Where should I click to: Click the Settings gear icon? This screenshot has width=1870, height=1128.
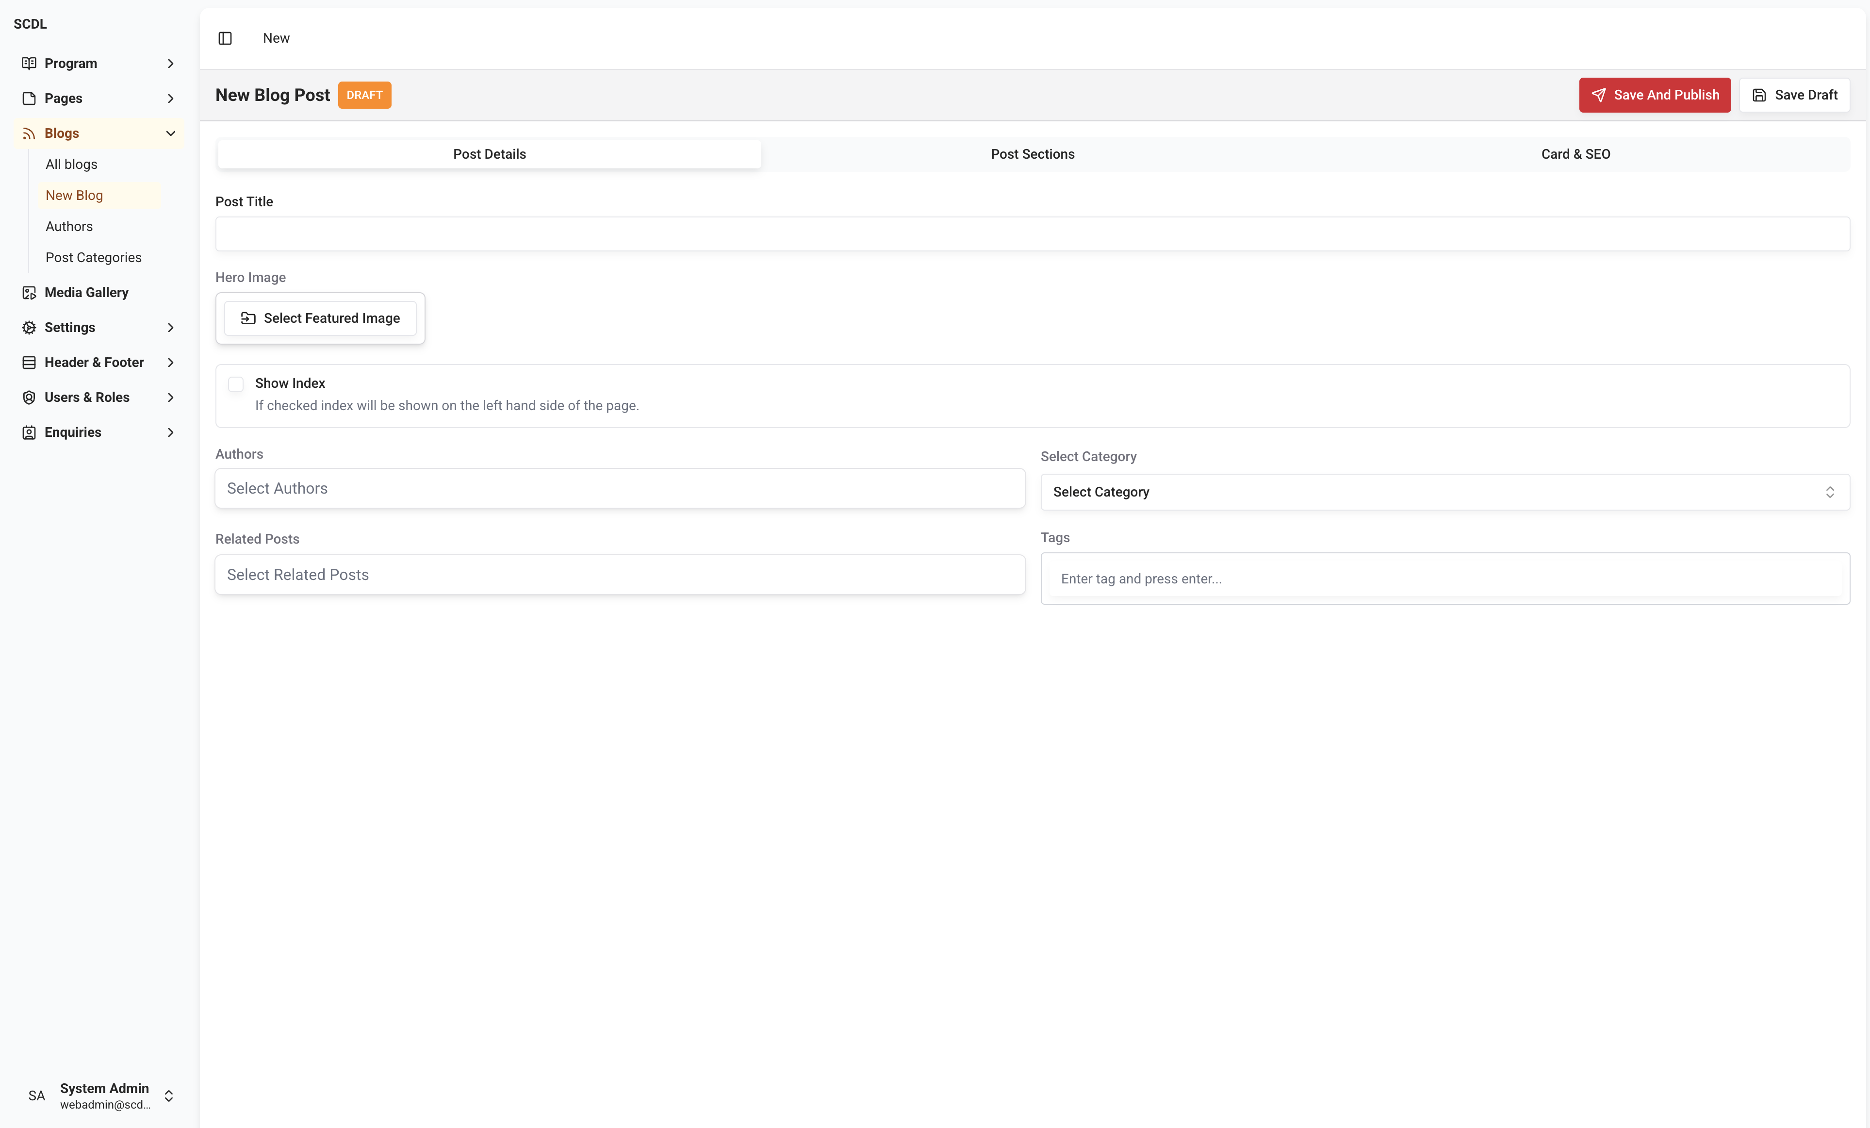[x=29, y=327]
